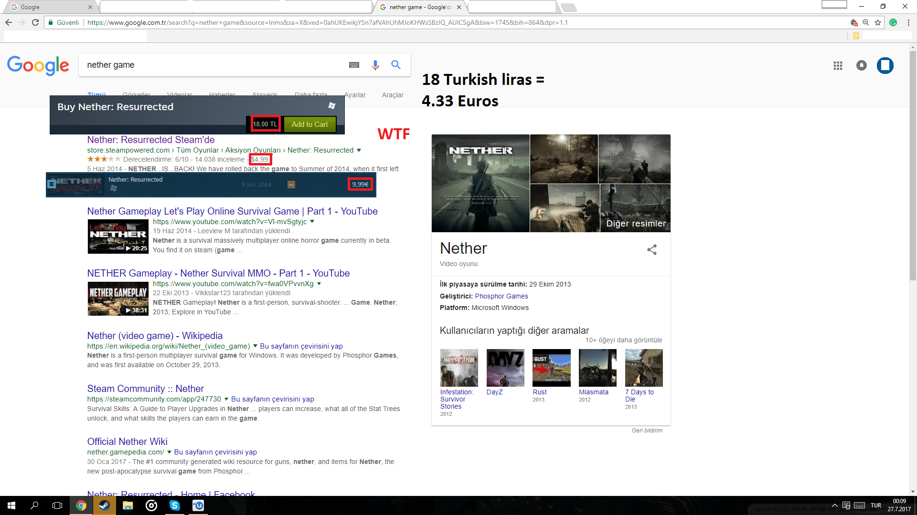Screen dimensions: 917x515
Task: Click Add to Cart button
Action: [x=309, y=124]
